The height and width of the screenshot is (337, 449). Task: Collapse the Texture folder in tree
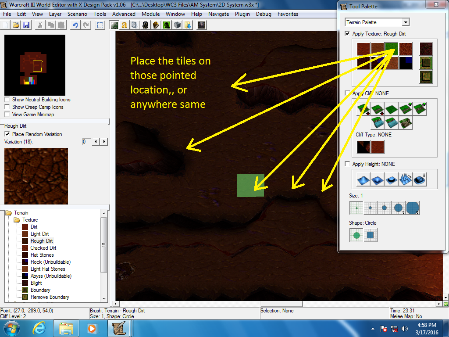tap(17, 220)
